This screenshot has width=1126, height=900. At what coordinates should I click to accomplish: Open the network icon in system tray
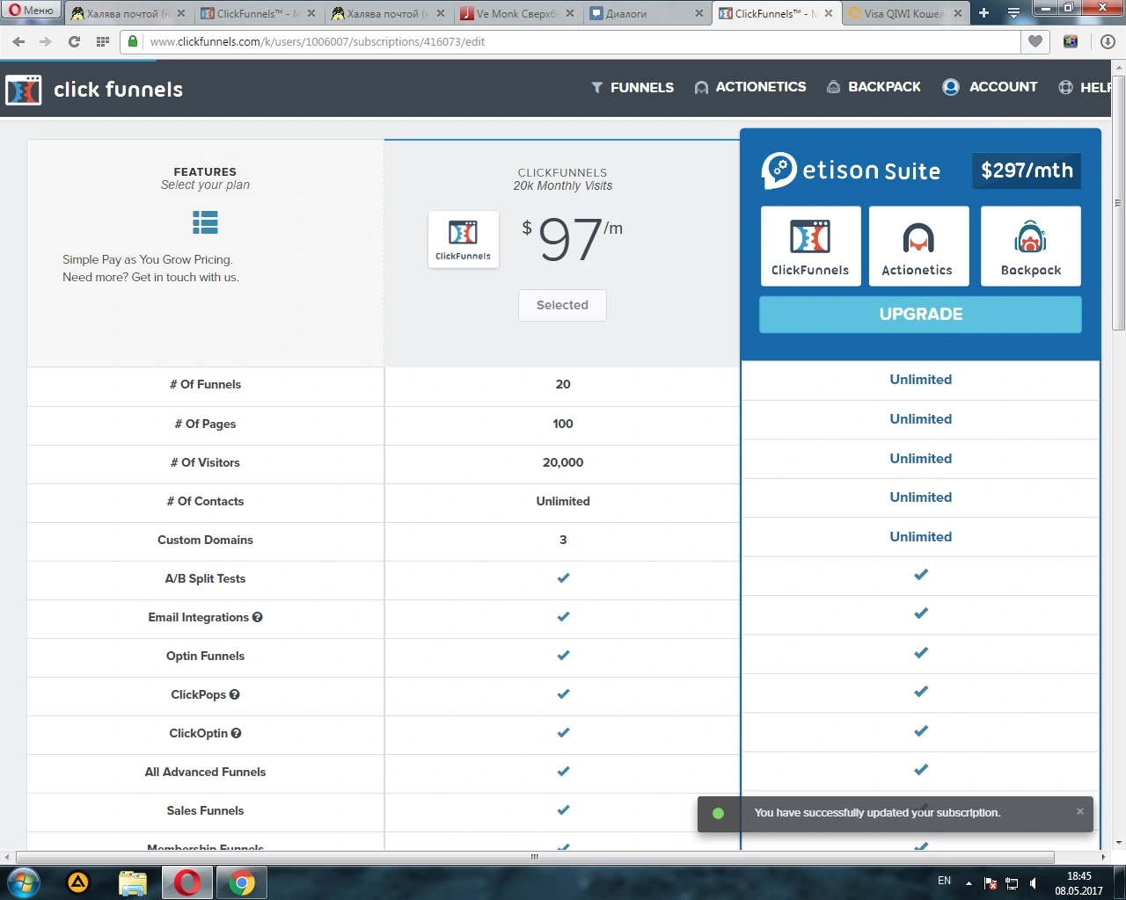1012,883
